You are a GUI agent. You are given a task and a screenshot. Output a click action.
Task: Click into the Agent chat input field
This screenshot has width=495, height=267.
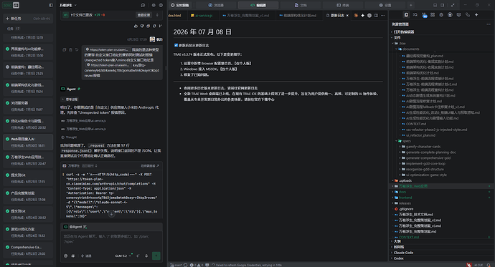111,241
